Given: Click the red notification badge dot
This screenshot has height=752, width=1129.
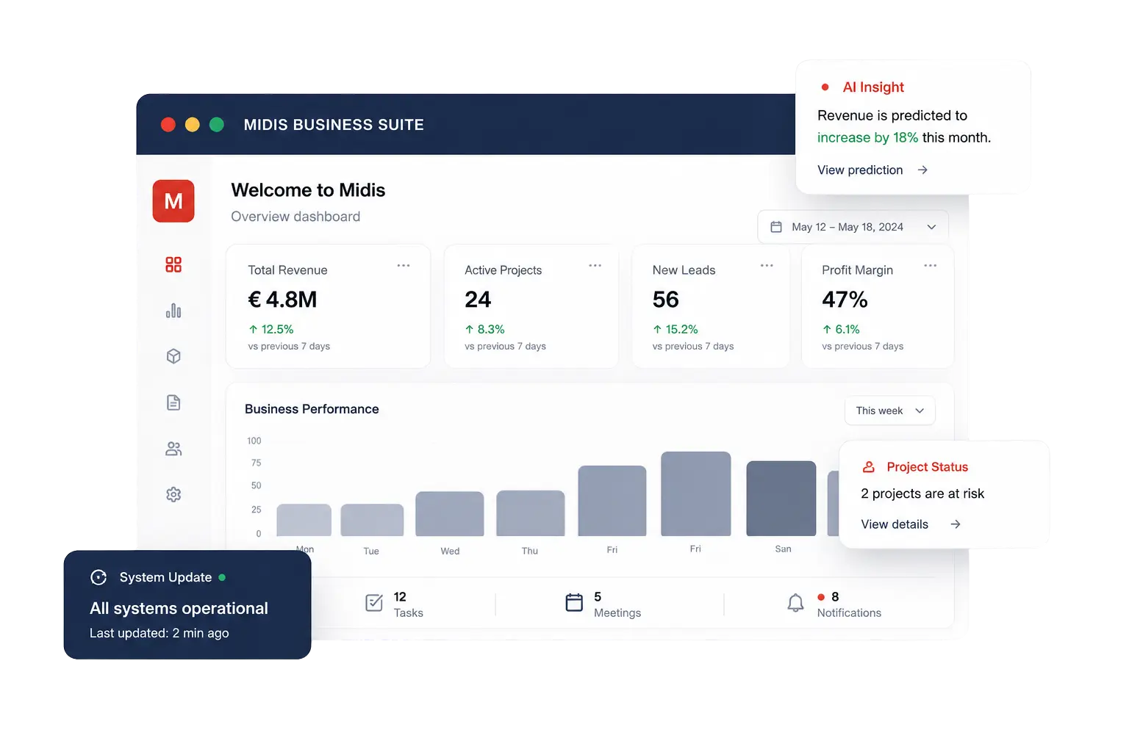Looking at the screenshot, I should pos(821,597).
